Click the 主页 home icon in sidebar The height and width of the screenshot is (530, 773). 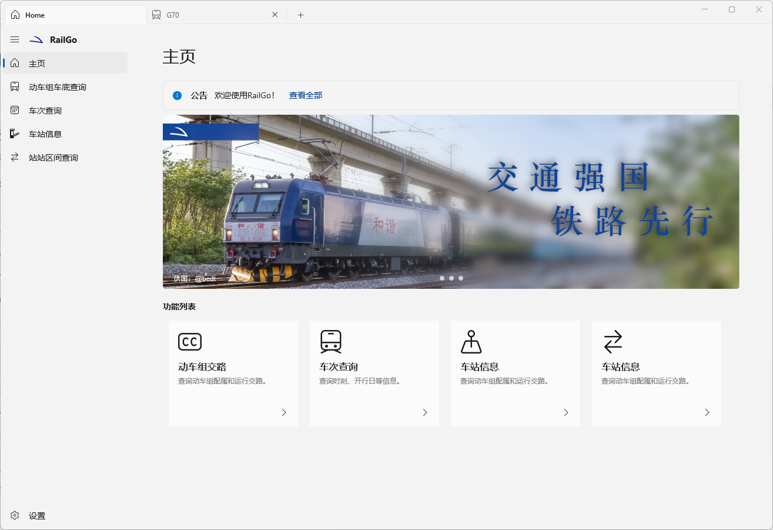[15, 63]
